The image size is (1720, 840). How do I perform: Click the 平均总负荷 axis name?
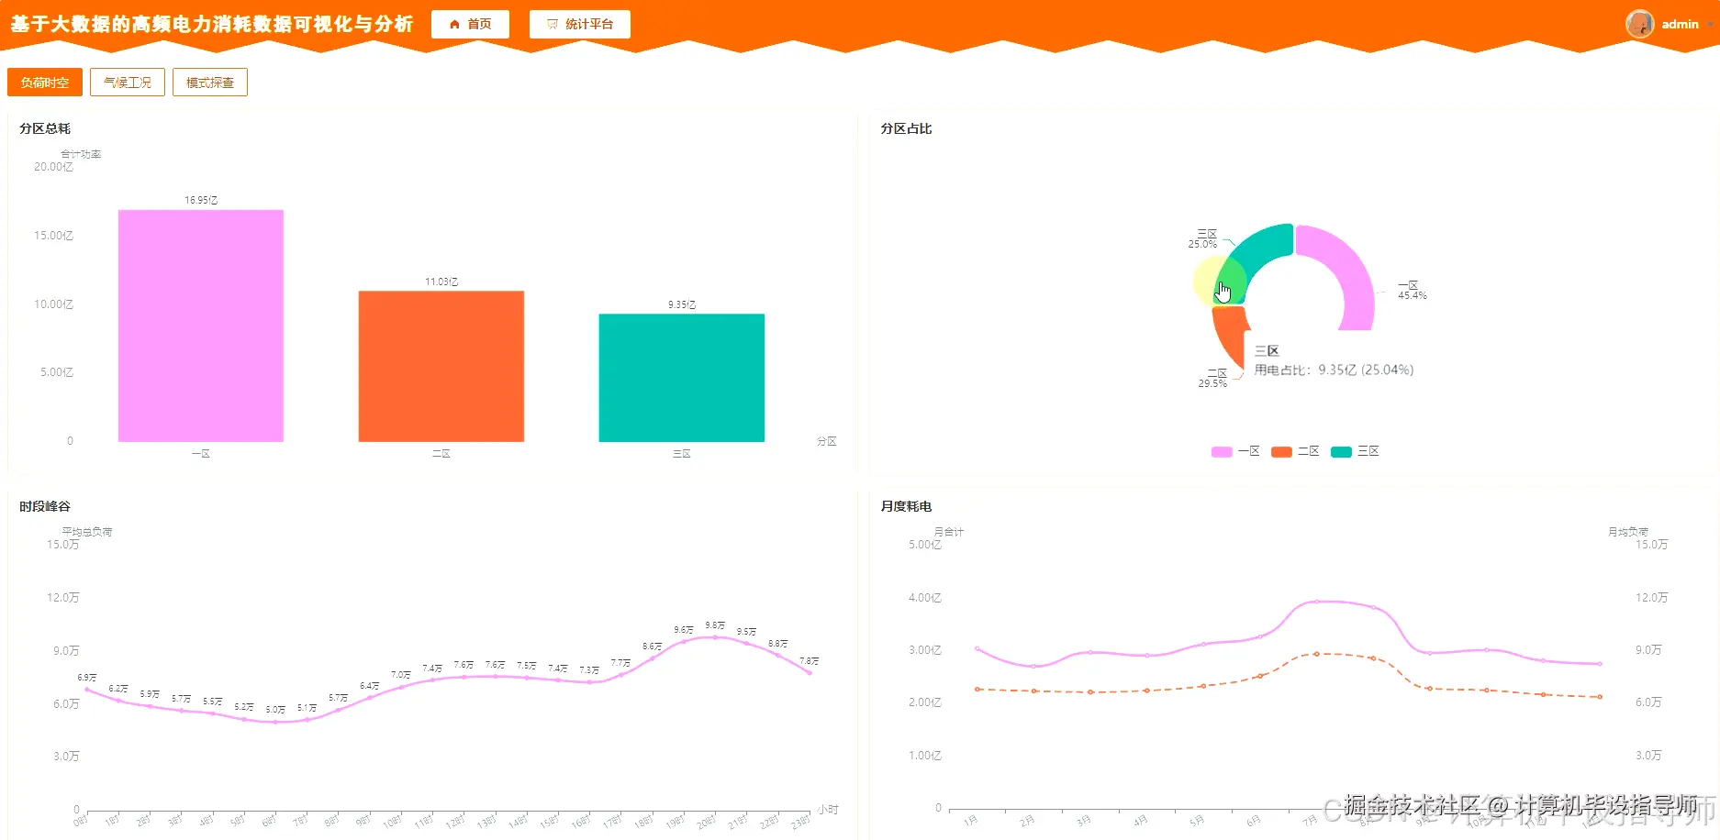(x=87, y=532)
